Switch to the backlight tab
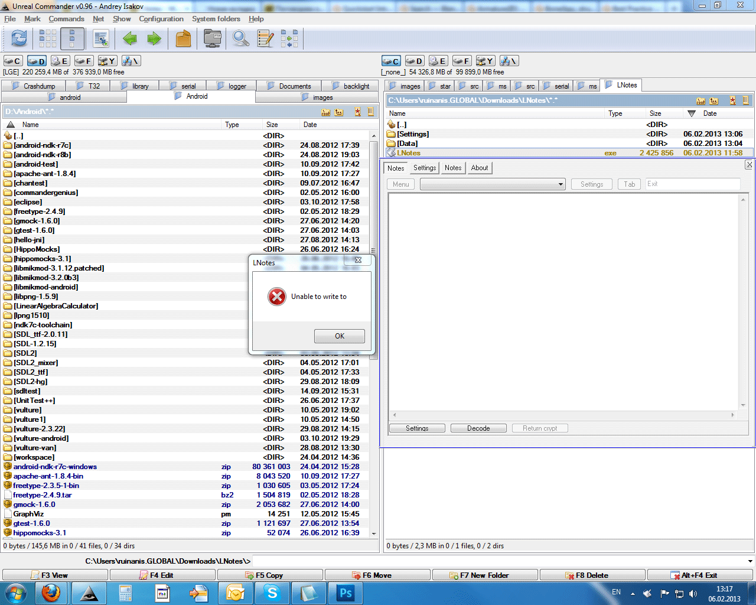Image resolution: width=756 pixels, height=605 pixels. coord(351,86)
